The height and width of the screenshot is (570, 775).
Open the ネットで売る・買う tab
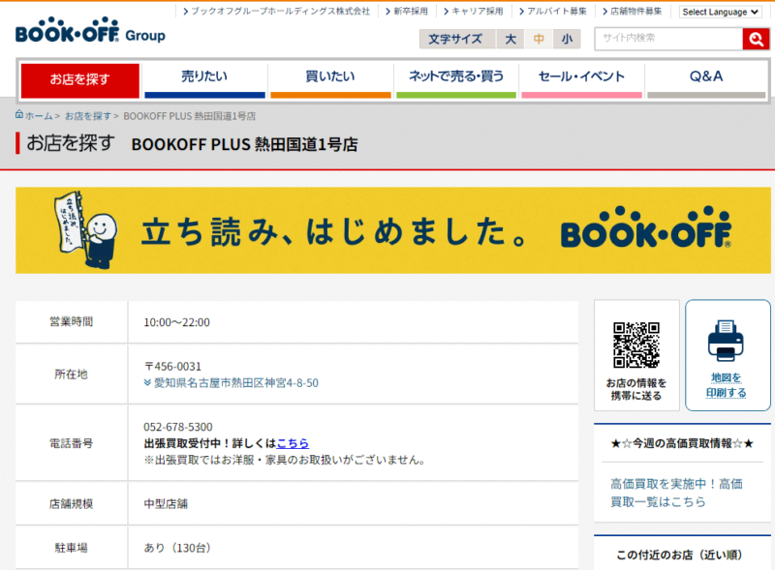coord(456,80)
